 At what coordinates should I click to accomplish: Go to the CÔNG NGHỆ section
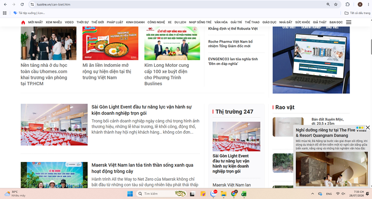pyautogui.click(x=156, y=22)
